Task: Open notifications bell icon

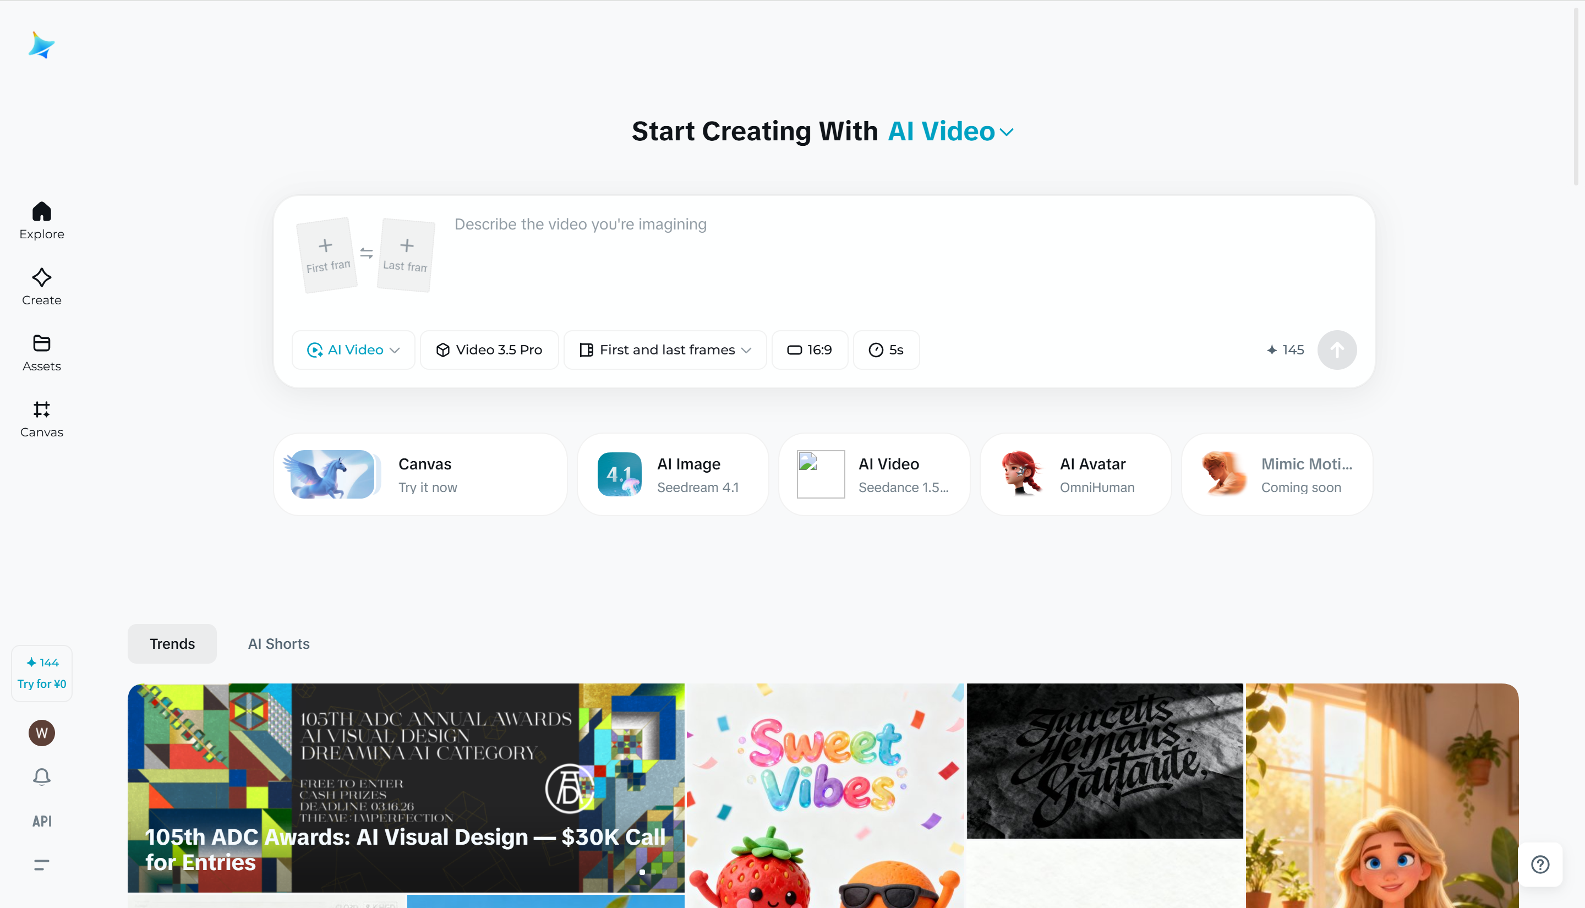Action: [42, 776]
